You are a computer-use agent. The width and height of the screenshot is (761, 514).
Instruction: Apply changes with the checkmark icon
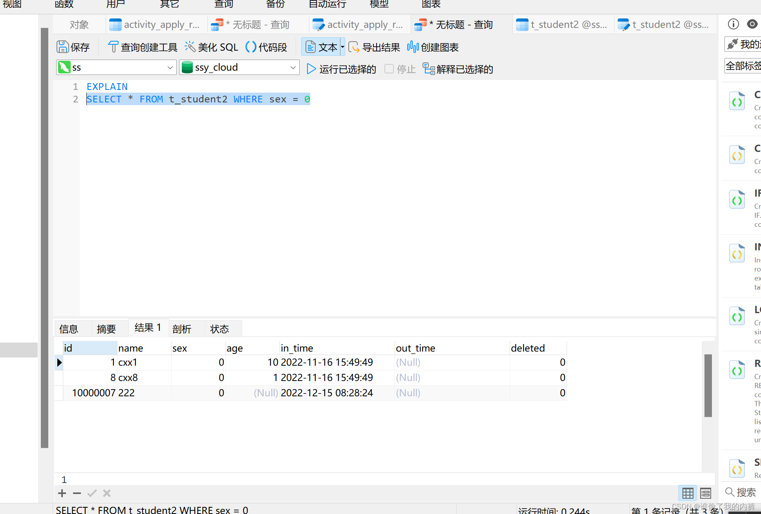click(92, 493)
